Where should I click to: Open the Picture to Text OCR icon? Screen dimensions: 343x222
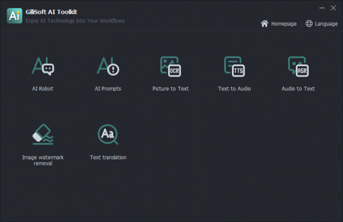(x=170, y=67)
